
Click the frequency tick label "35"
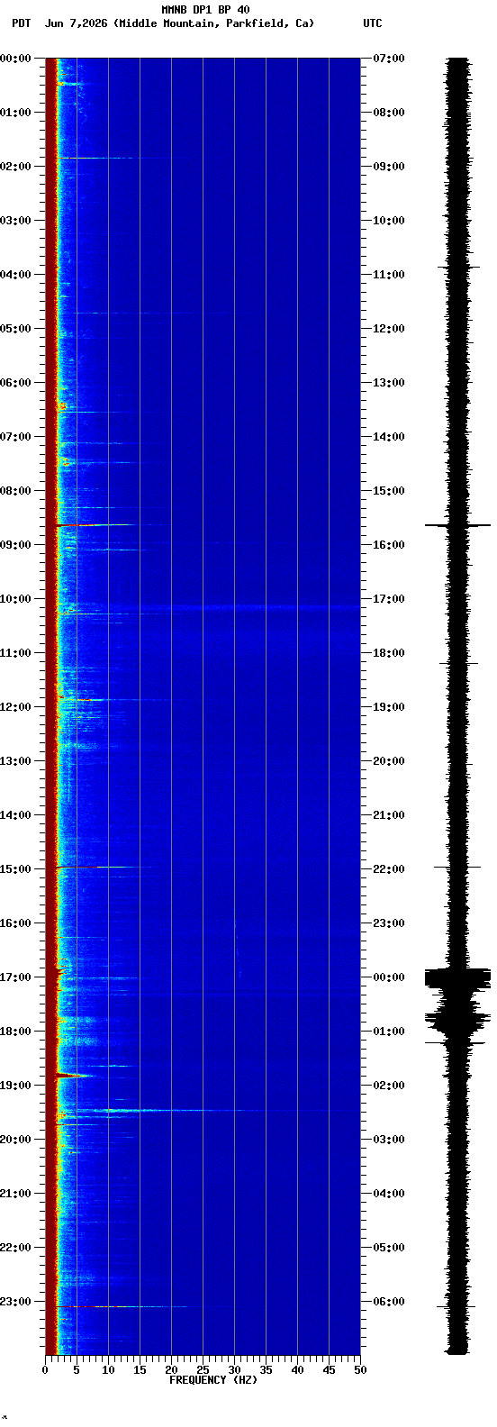[x=266, y=1370]
